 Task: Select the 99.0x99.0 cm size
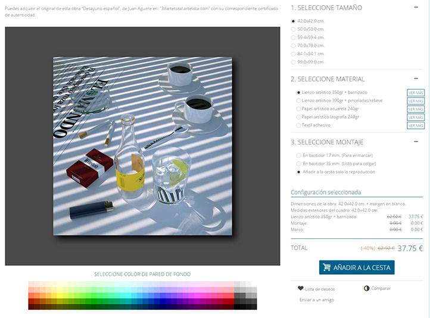[x=293, y=62]
